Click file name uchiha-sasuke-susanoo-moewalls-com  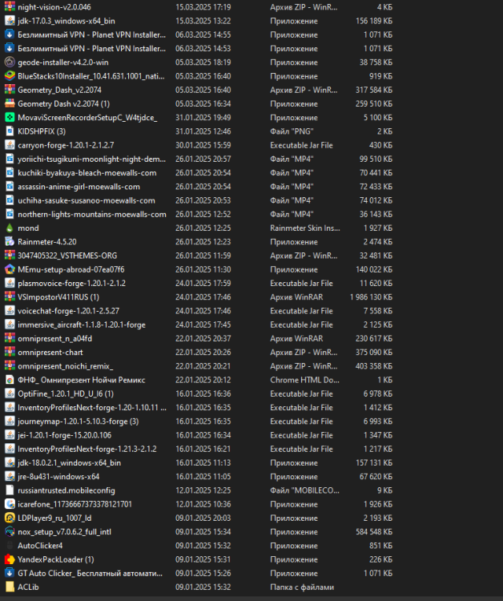(x=87, y=200)
